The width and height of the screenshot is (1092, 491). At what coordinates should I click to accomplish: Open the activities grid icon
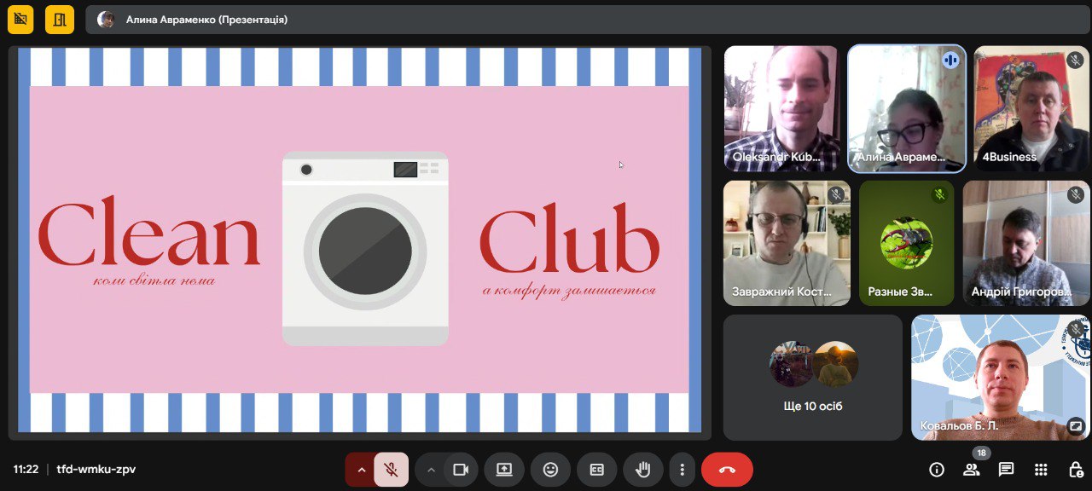click(1041, 470)
